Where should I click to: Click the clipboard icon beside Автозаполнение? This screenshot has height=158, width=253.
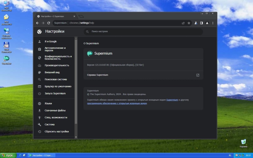(x=40, y=49)
